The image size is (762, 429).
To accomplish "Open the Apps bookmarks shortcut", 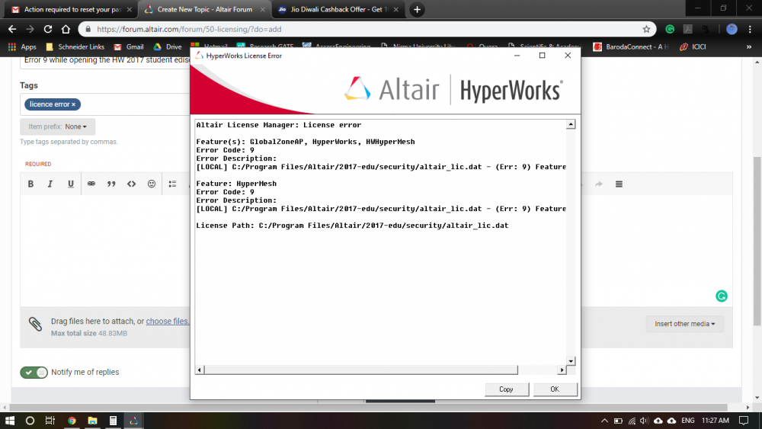I will pyautogui.click(x=22, y=46).
